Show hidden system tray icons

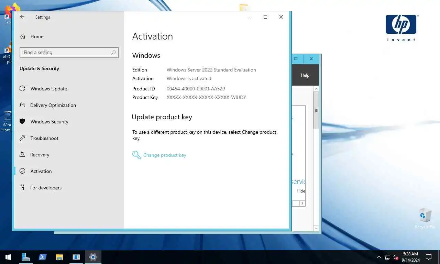(379, 257)
